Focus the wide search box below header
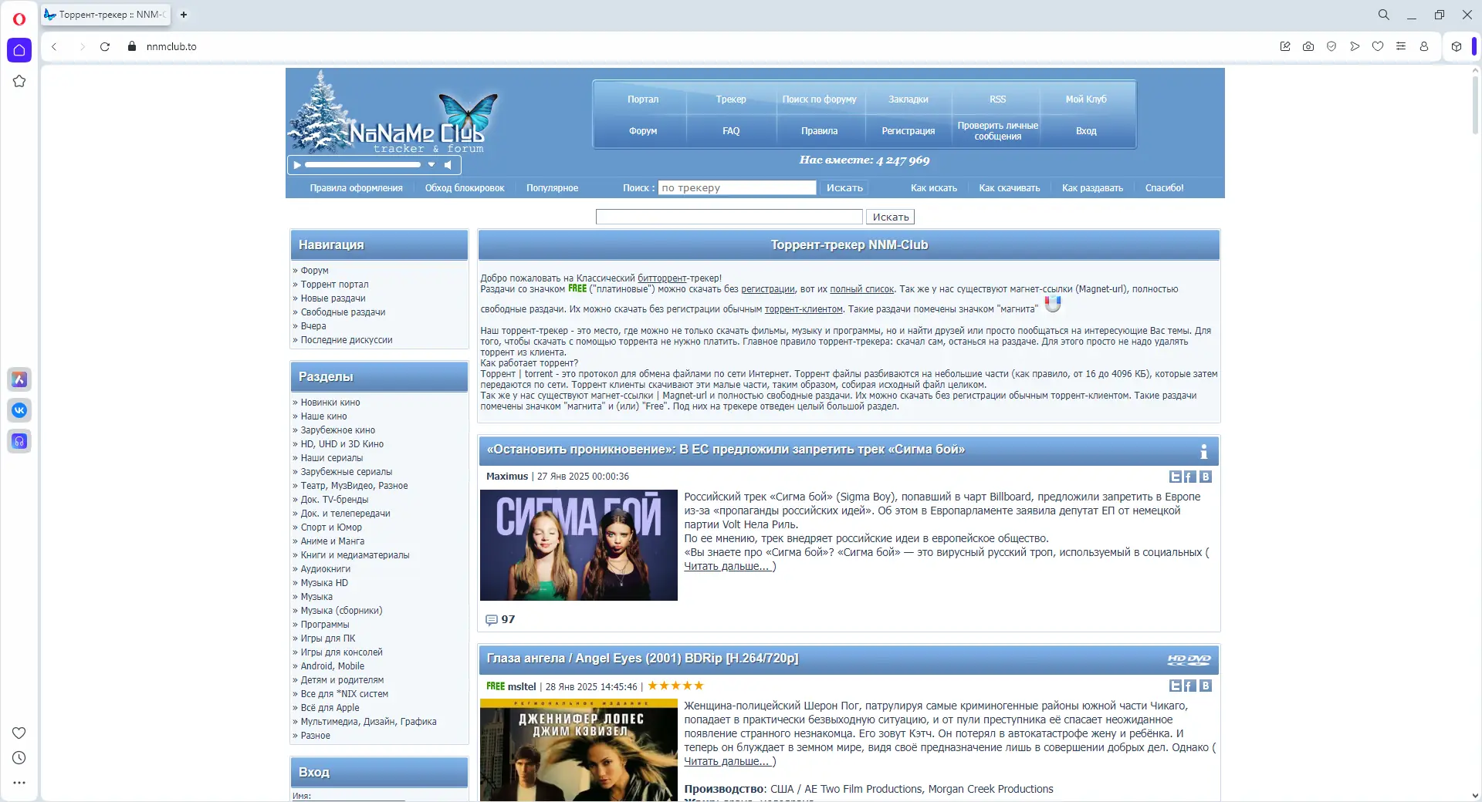Screen dimensions: 1482x802 729,217
